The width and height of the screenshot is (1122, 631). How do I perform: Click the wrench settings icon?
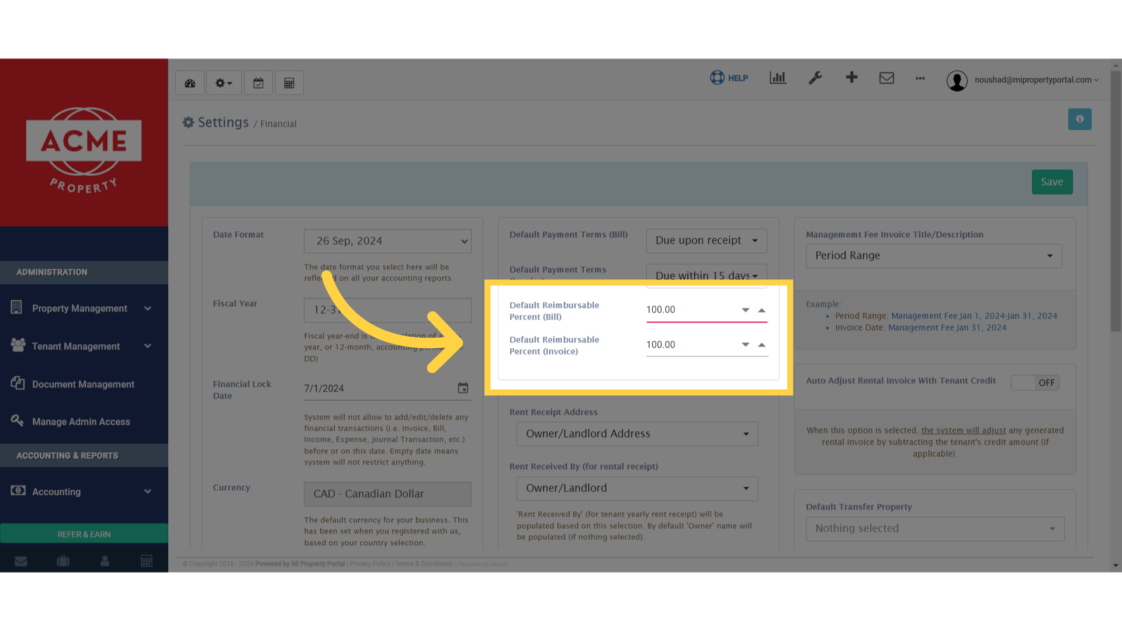(x=815, y=78)
